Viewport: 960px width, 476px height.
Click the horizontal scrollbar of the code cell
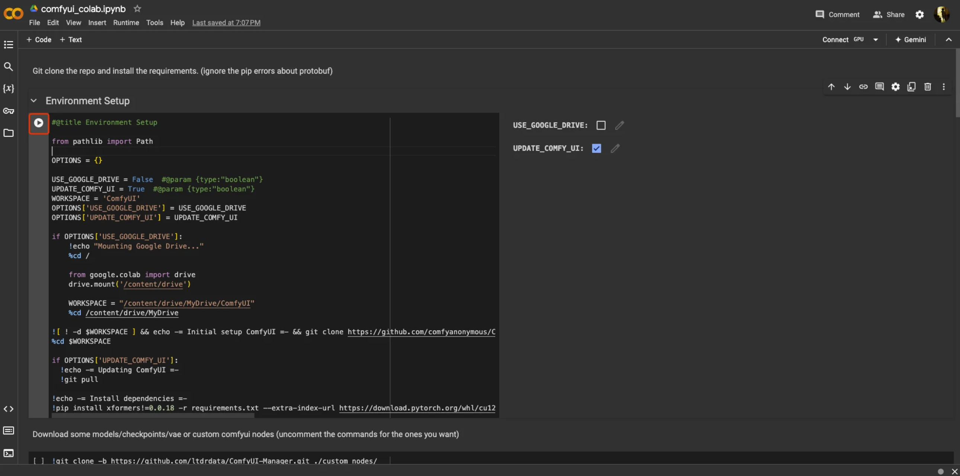tap(153, 416)
